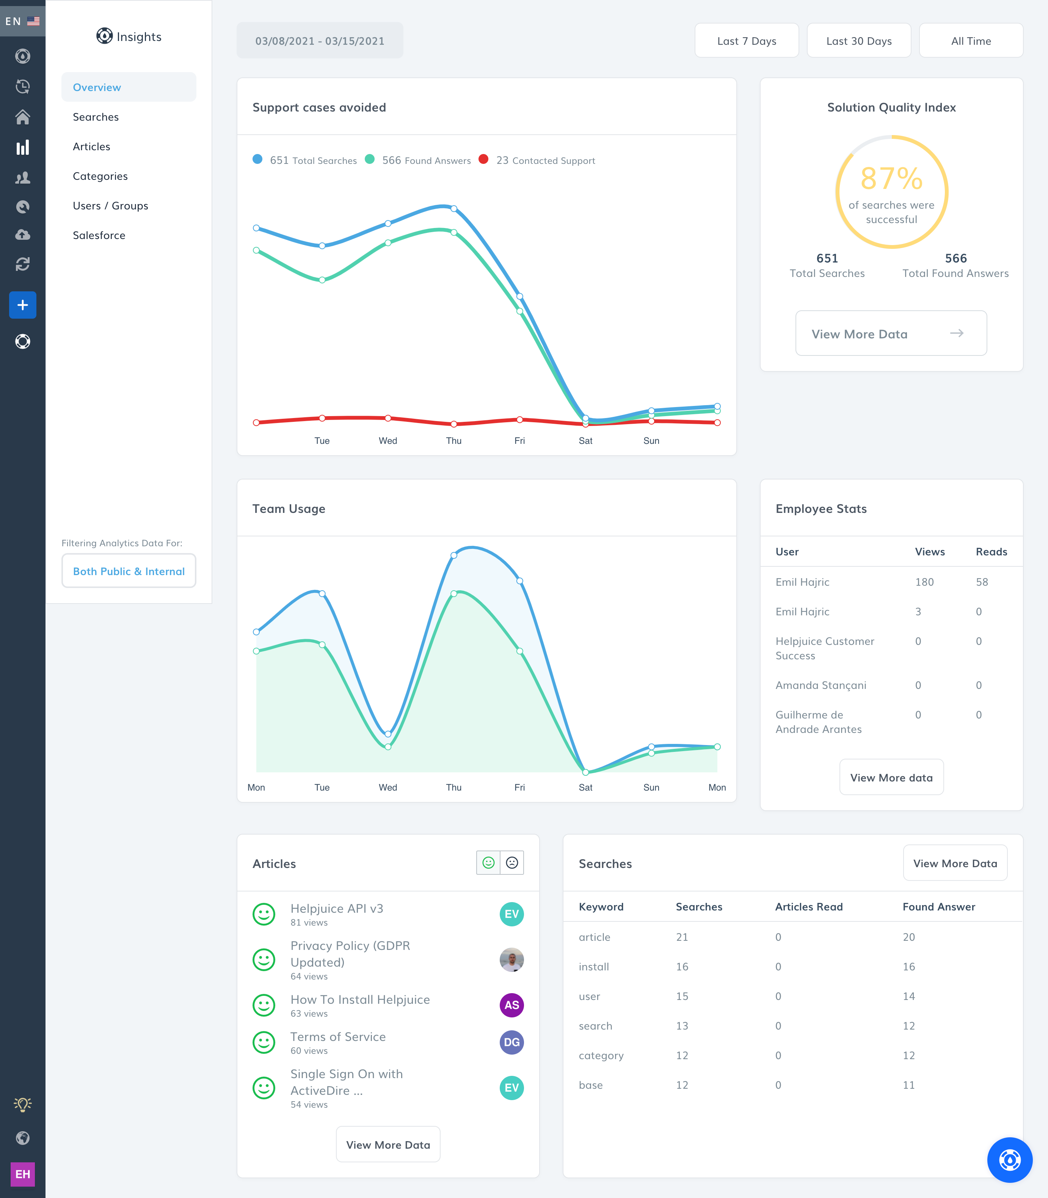
Task: Click the wrench customize icon
Action: coord(22,206)
